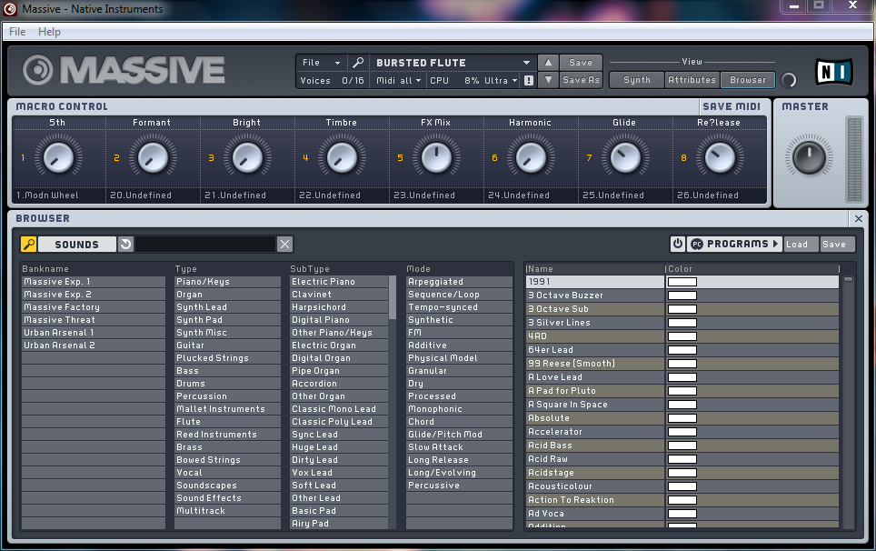Select type Synth Lead
Viewport: 876px width, 551px height.
[227, 306]
